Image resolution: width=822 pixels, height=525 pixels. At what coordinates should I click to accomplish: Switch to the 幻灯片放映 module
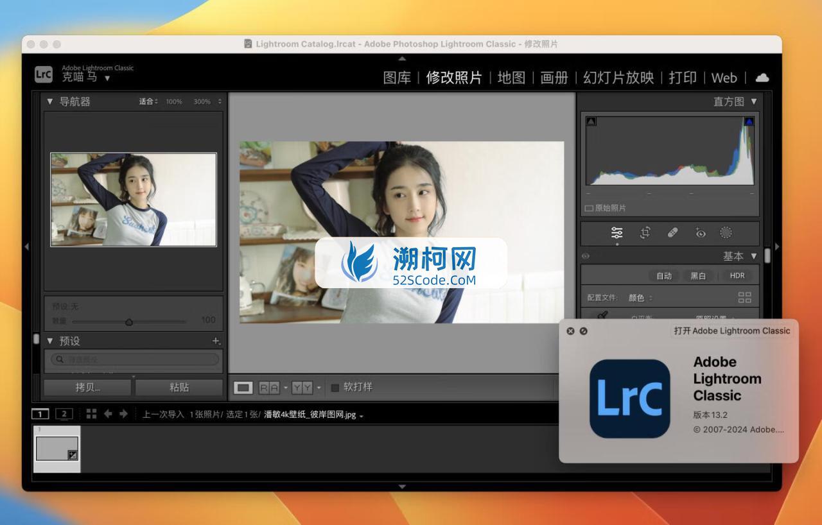coord(618,78)
